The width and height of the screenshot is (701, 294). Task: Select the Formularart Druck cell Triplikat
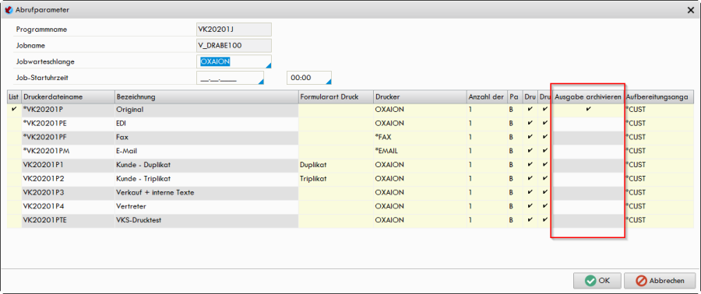336,178
